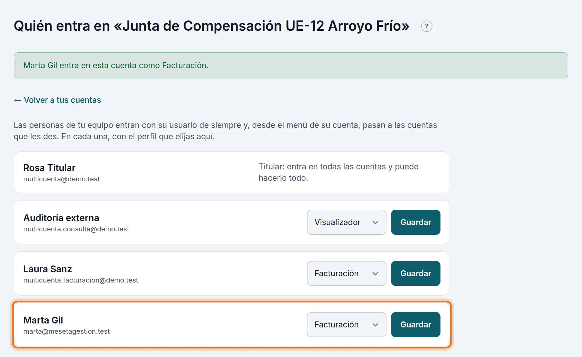This screenshot has height=357, width=582.
Task: Click the chevron in Marta Gil's dropdown
Action: pos(375,325)
